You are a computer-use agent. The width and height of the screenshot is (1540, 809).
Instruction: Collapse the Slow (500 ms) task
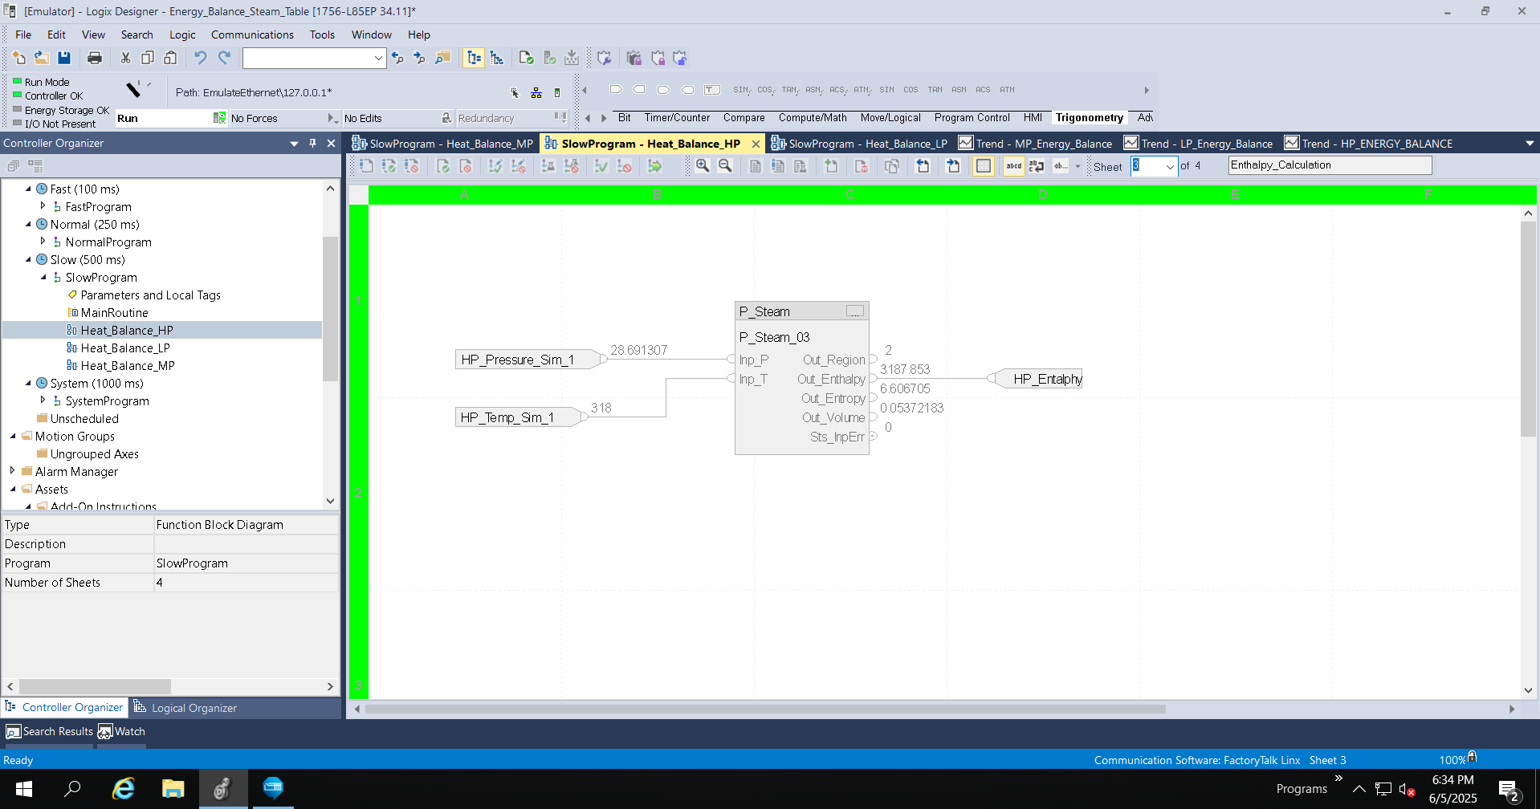click(30, 259)
